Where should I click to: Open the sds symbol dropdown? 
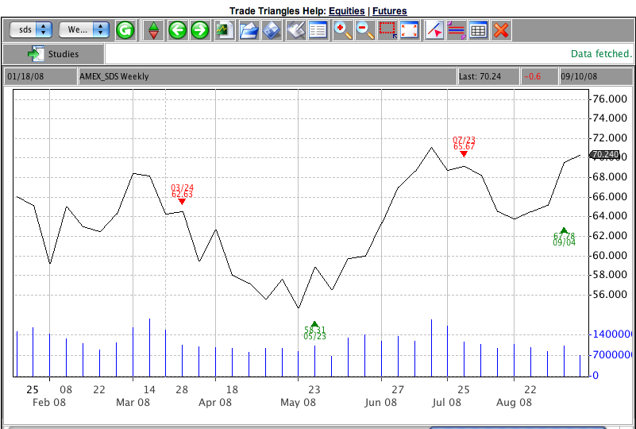pos(31,29)
